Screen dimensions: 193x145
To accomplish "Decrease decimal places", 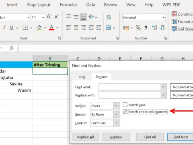I will [162, 28].
